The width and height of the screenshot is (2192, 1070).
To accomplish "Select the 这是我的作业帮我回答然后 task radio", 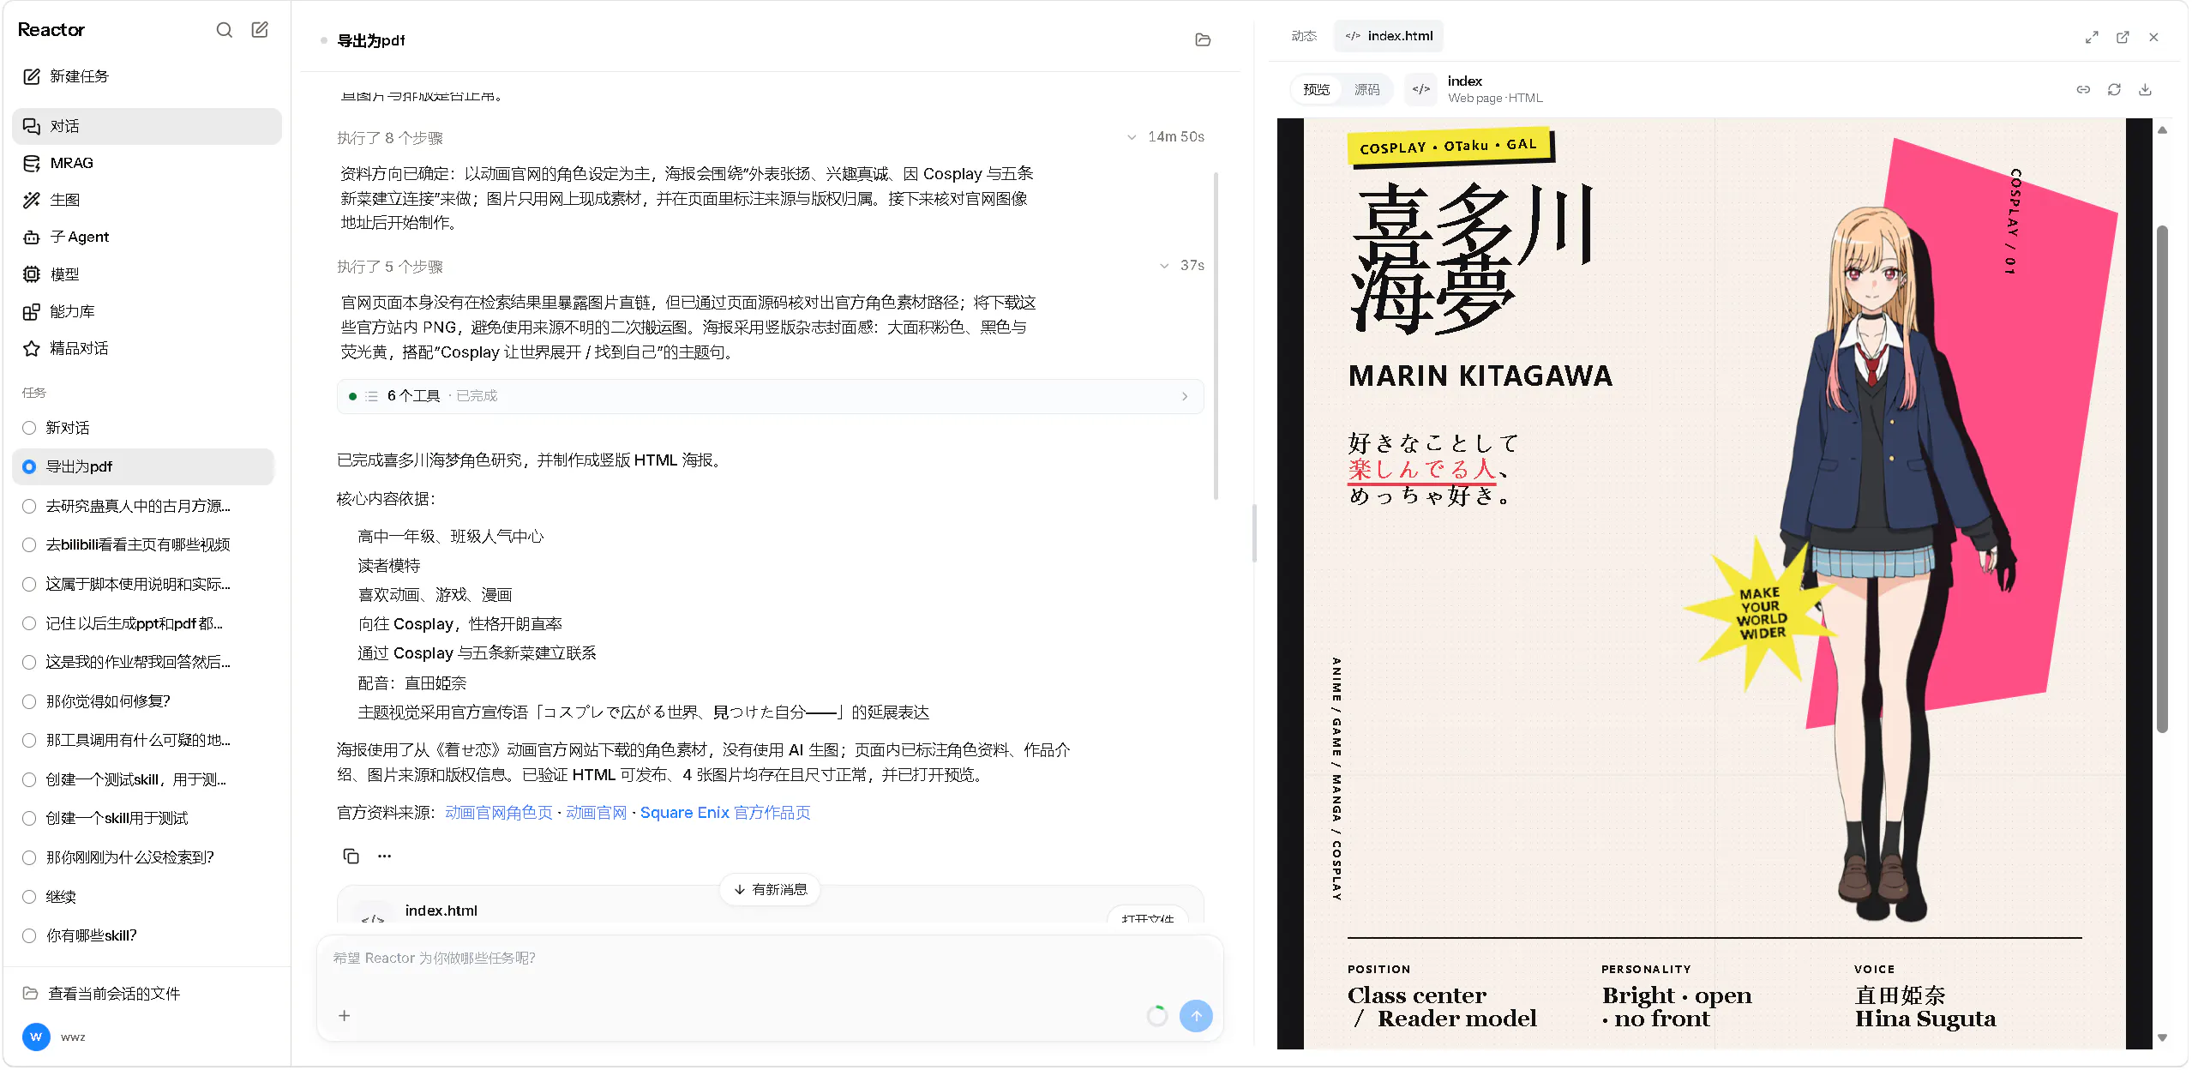I will [x=29, y=662].
